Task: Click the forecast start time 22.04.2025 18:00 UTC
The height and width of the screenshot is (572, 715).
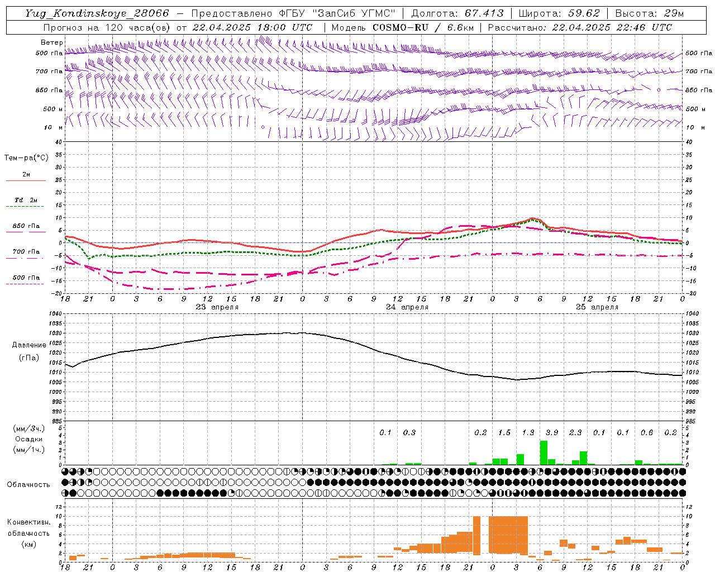Action: click(252, 27)
